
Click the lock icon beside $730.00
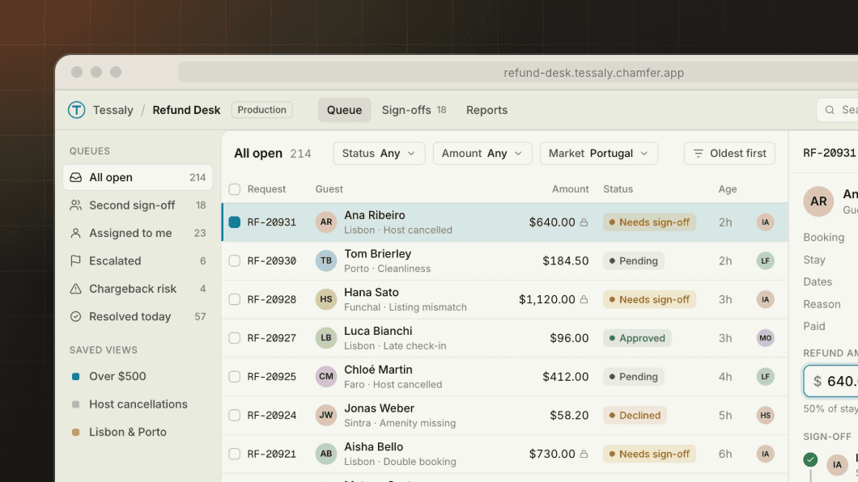[x=584, y=455]
